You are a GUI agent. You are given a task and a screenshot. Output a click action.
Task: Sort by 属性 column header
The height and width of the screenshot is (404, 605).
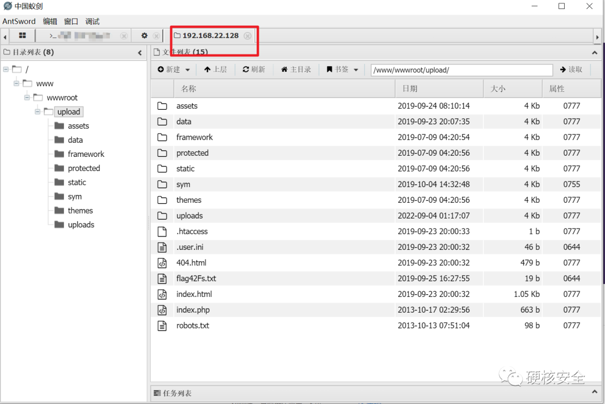pos(571,89)
